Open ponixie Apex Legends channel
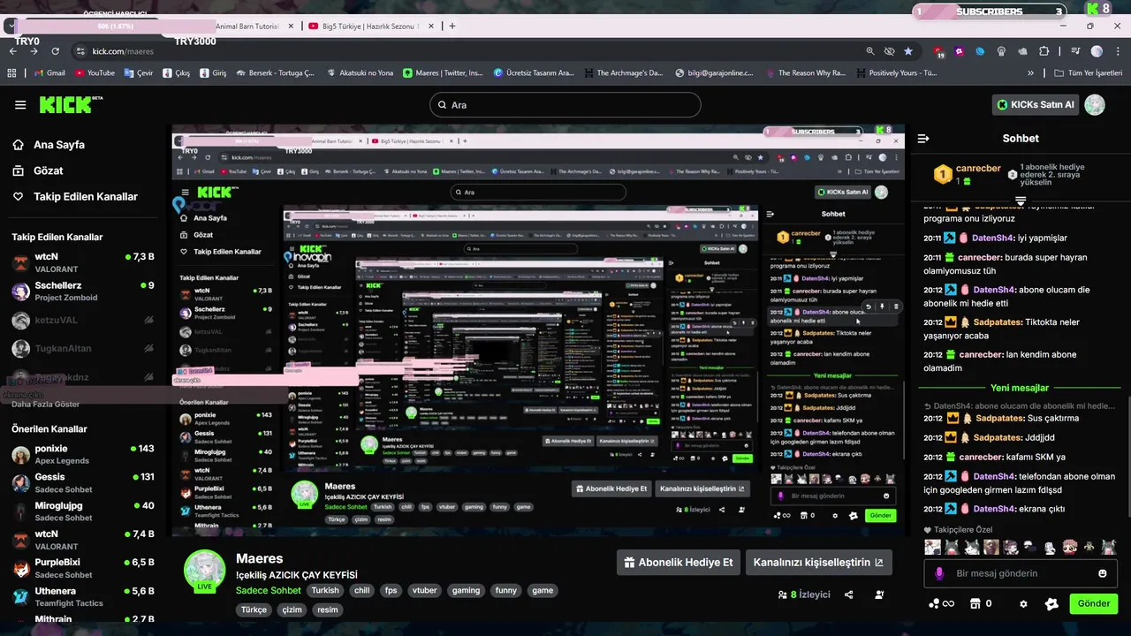The height and width of the screenshot is (636, 1131). [83, 454]
